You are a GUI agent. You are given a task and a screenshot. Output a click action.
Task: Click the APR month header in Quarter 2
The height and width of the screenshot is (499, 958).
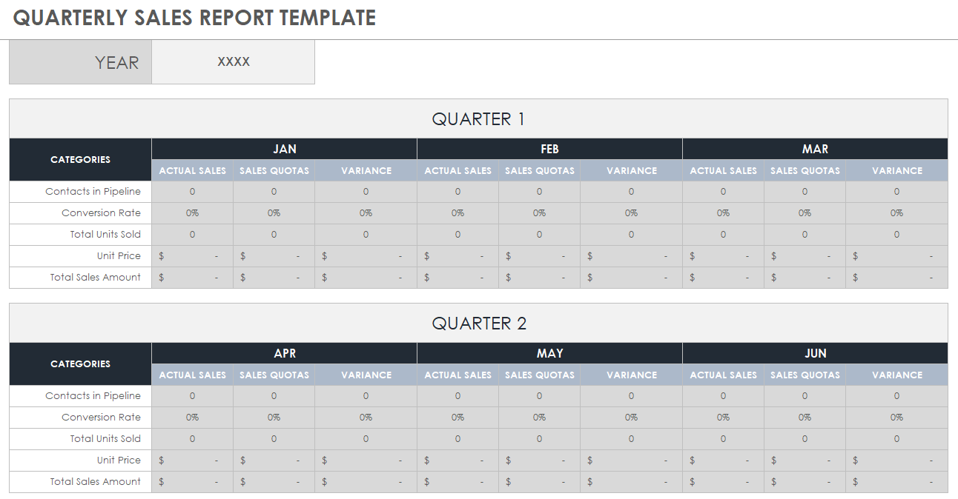pos(285,353)
